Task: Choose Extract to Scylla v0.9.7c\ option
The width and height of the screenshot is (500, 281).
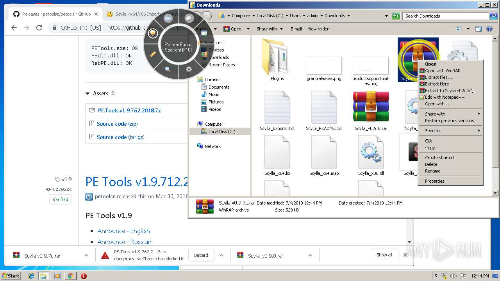Action: point(450,91)
